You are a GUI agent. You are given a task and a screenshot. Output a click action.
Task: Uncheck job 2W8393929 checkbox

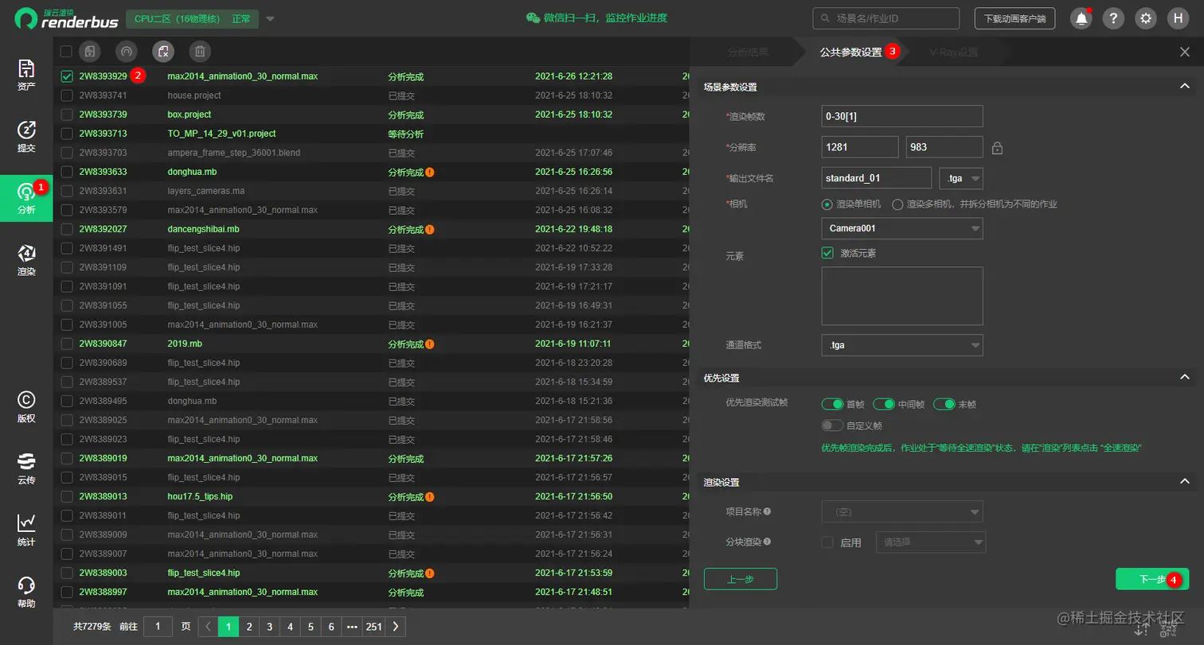click(66, 76)
